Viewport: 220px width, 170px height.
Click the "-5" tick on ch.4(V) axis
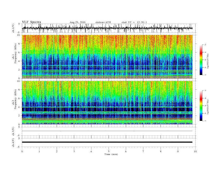(19, 147)
